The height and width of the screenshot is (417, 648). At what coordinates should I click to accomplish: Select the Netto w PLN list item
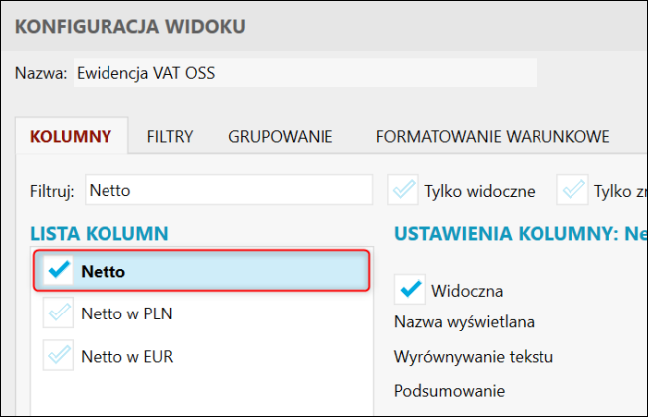pyautogui.click(x=119, y=313)
